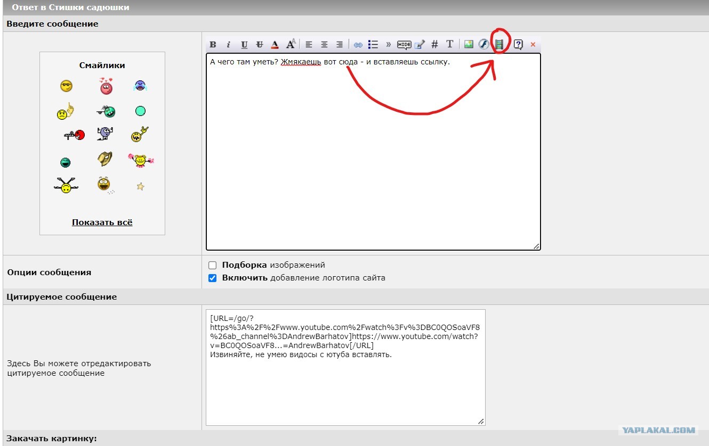Image resolution: width=709 pixels, height=446 pixels.
Task: Apply underline formatting
Action: (244, 45)
